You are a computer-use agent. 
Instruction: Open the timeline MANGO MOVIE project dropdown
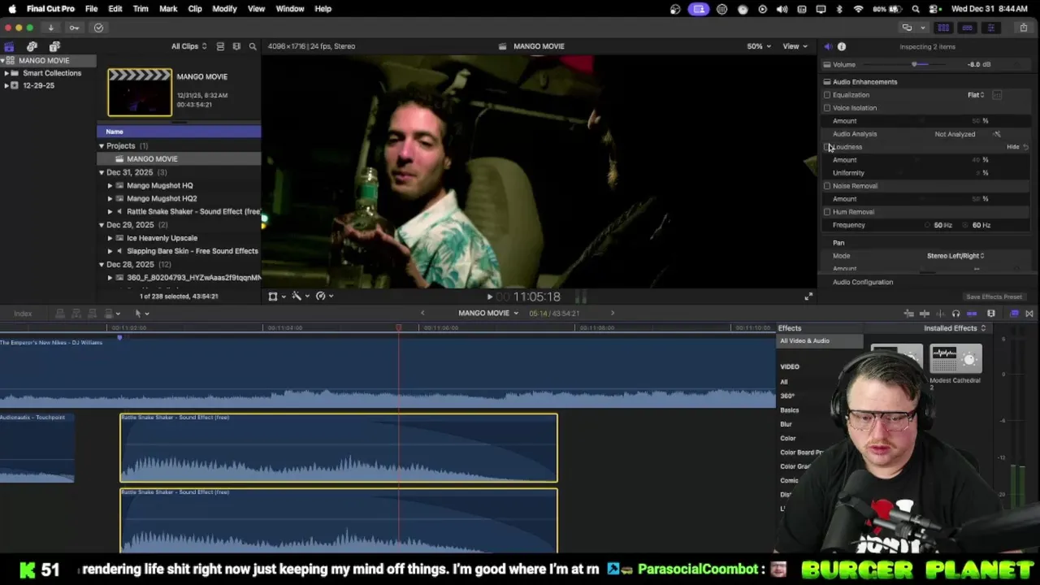[x=487, y=314]
